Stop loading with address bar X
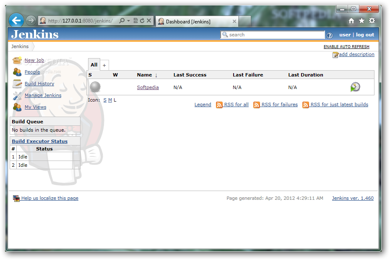390x260 pixels. click(149, 20)
